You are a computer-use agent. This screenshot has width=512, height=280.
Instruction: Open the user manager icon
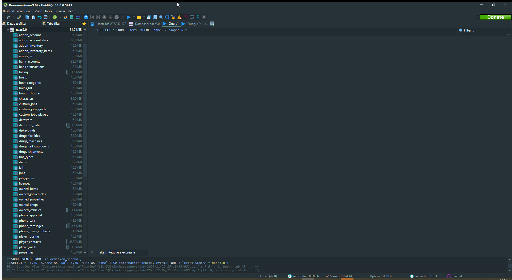pos(65,17)
